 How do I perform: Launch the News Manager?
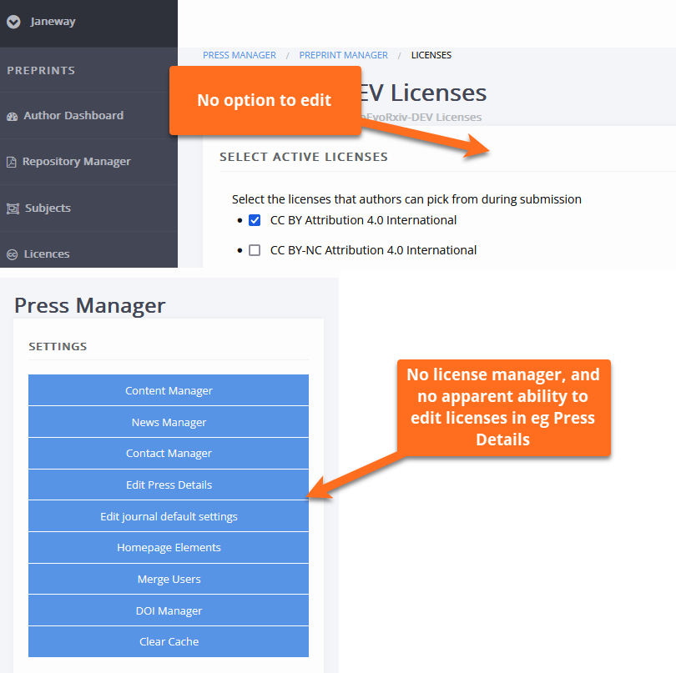168,422
